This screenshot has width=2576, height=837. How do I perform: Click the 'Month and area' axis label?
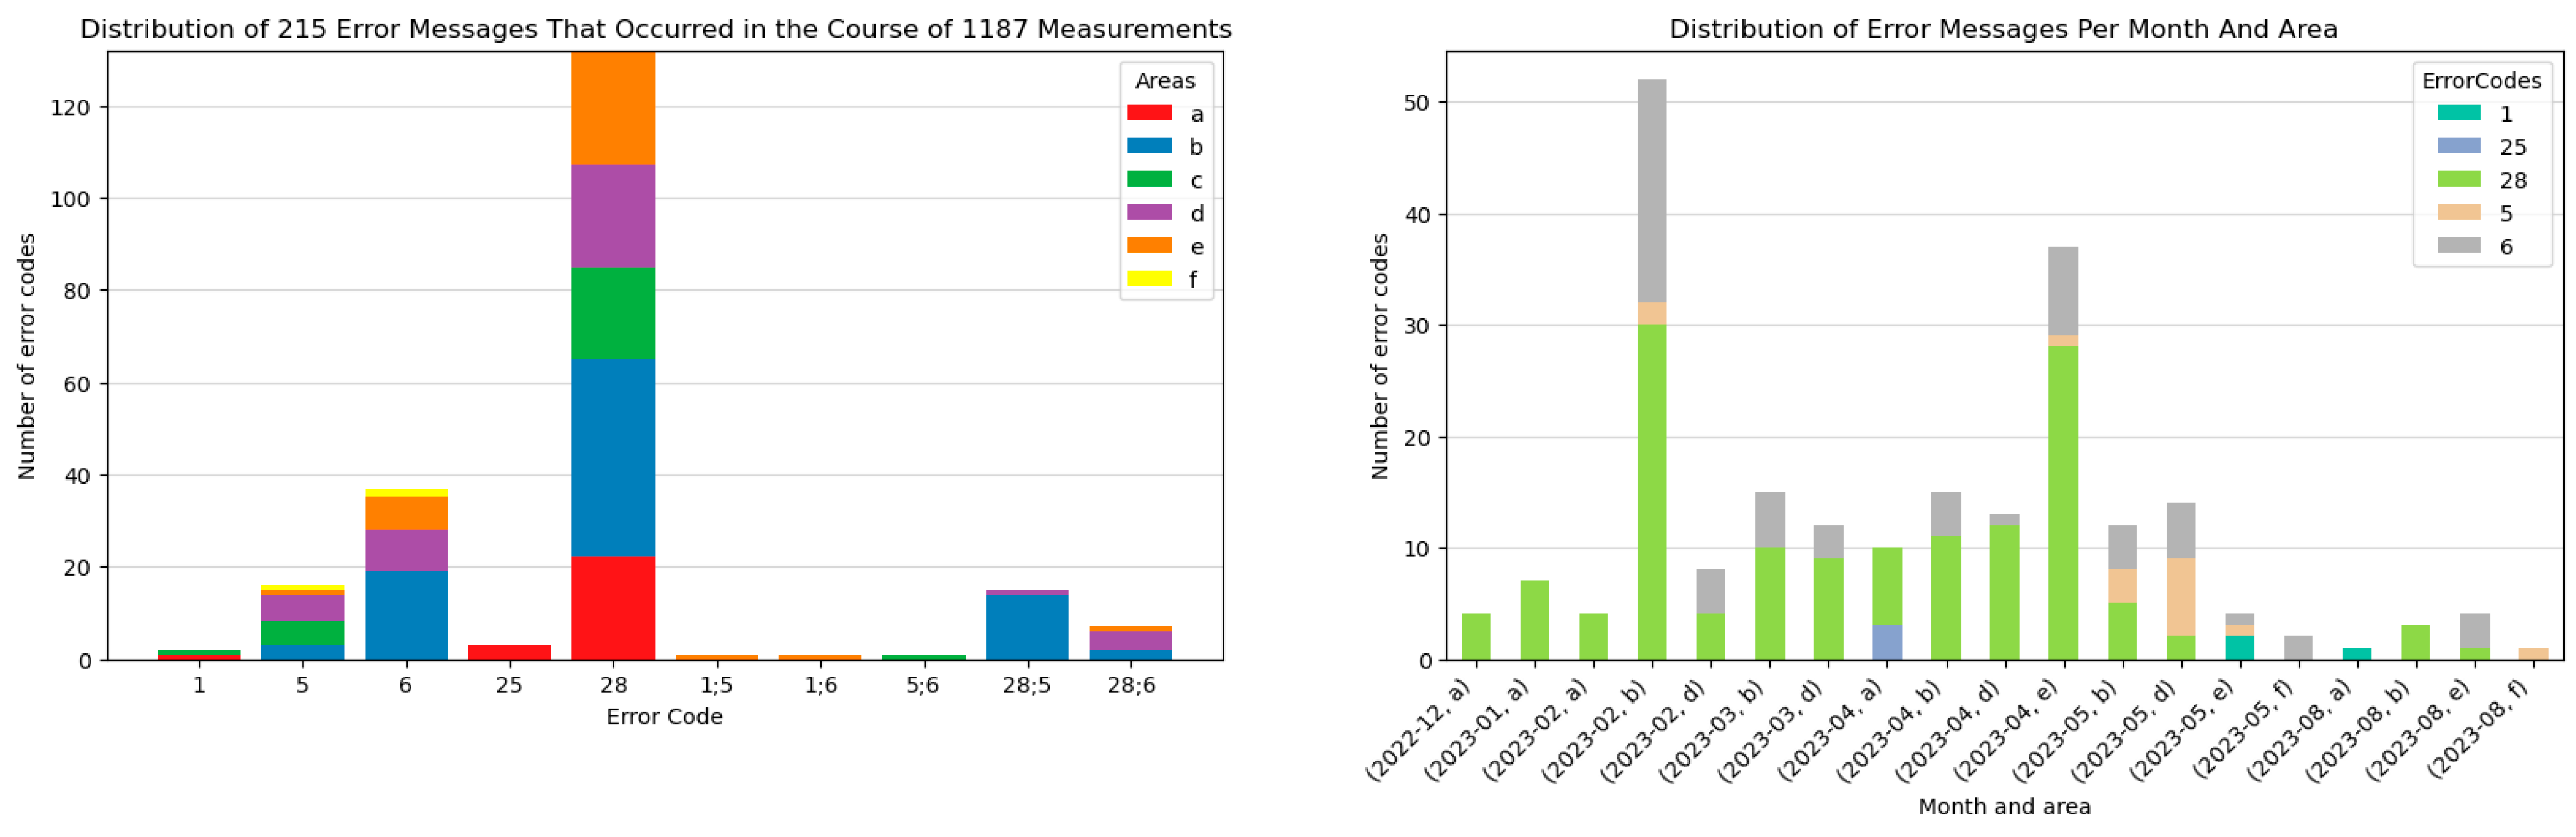pyautogui.click(x=2004, y=806)
